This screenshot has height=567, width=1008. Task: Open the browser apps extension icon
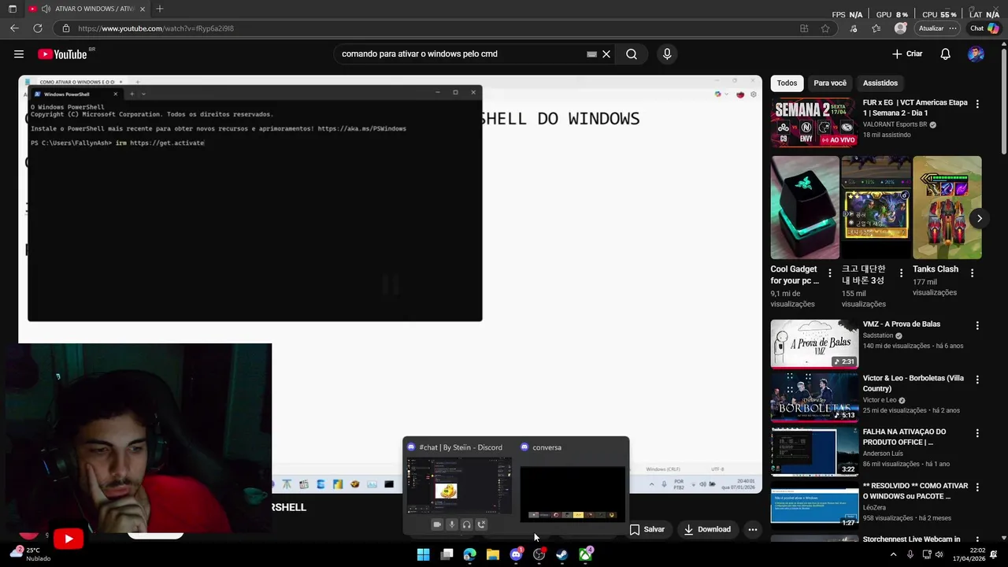tap(804, 28)
